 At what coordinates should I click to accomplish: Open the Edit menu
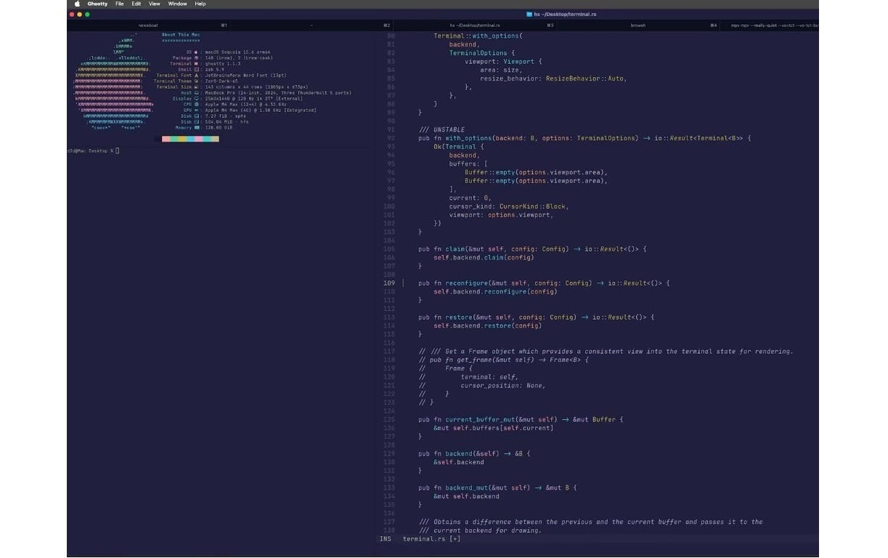pos(137,4)
